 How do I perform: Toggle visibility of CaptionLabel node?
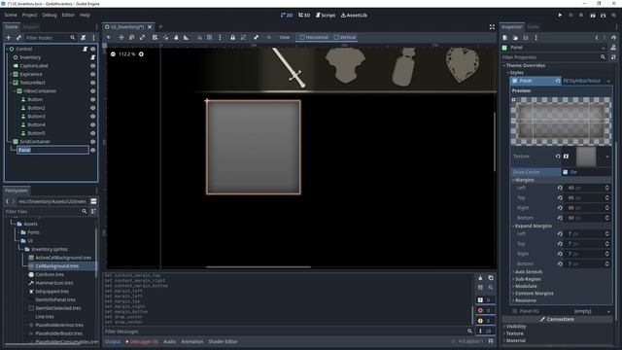(93, 66)
